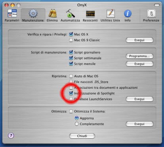Check Aiuto di Mac OS
Viewport: 164px width, 147px height.
71,76
